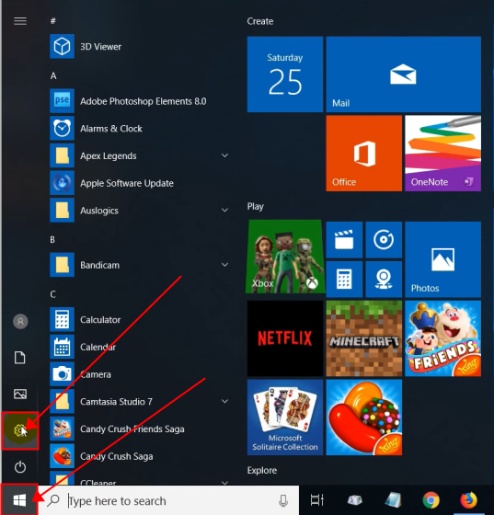
Task: Click the 'C' letter group header
Action: (x=52, y=294)
